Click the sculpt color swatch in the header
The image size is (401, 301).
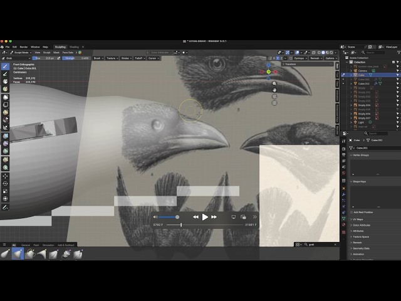coord(80,53)
